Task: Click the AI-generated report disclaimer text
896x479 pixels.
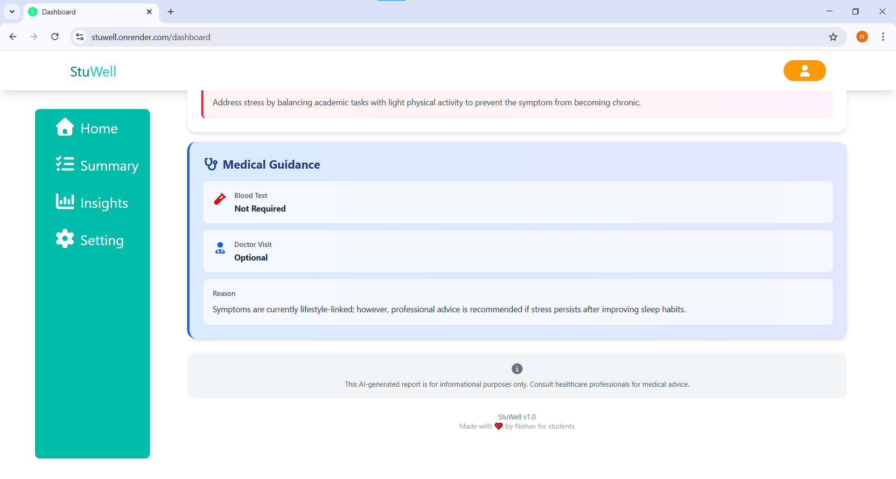Action: (x=517, y=384)
